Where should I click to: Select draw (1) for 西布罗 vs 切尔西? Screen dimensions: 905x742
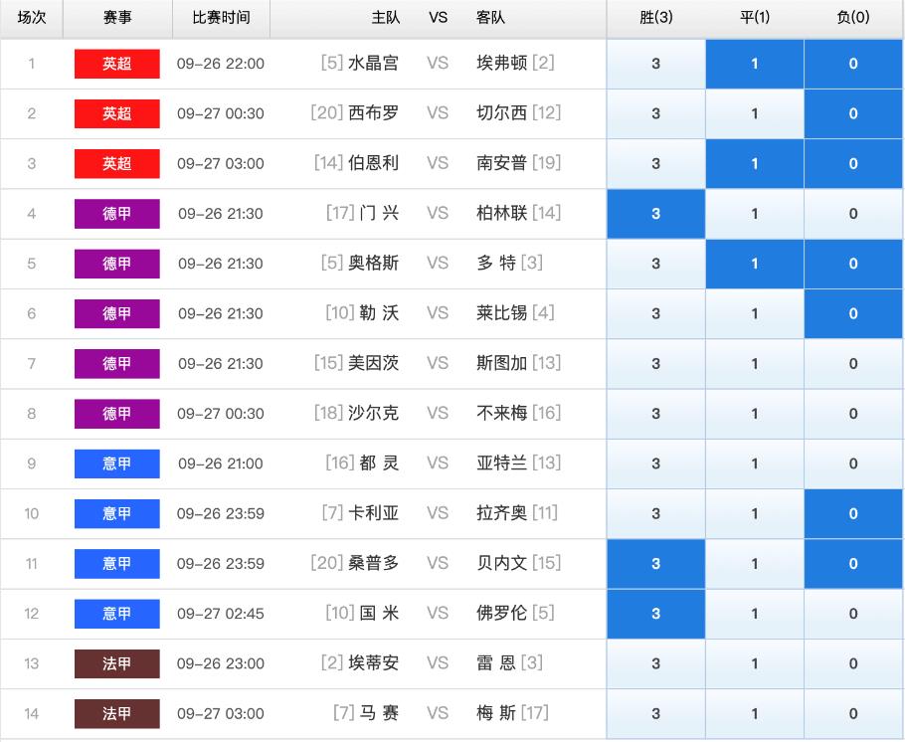pyautogui.click(x=755, y=113)
